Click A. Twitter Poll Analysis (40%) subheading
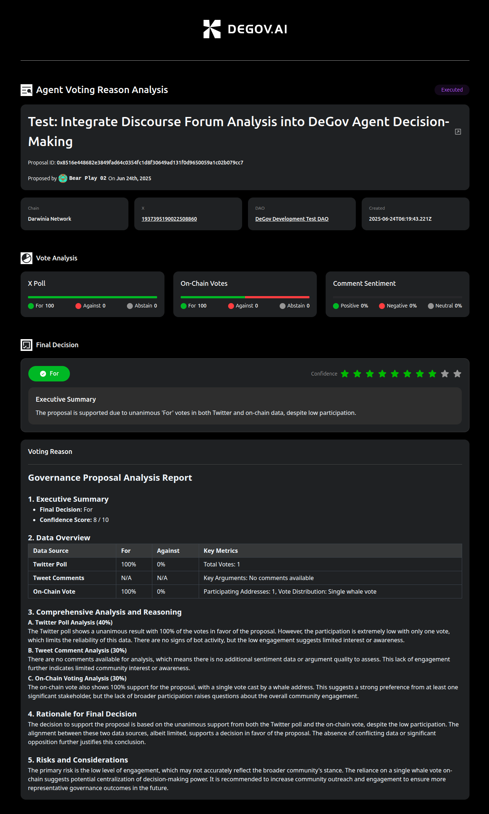The image size is (489, 814). tap(70, 622)
